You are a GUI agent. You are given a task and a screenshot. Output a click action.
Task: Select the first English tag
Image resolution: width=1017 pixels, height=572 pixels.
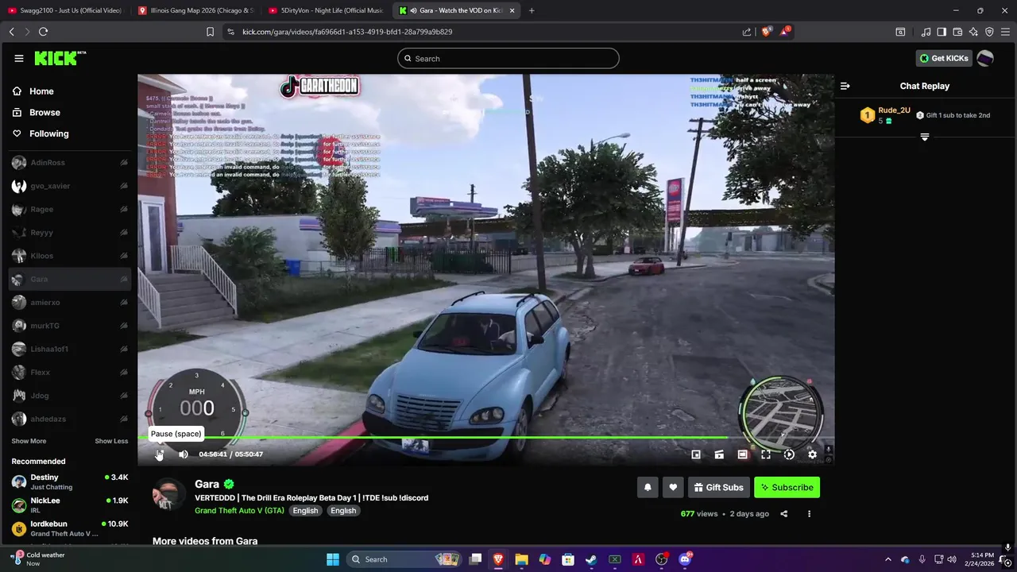(x=305, y=510)
